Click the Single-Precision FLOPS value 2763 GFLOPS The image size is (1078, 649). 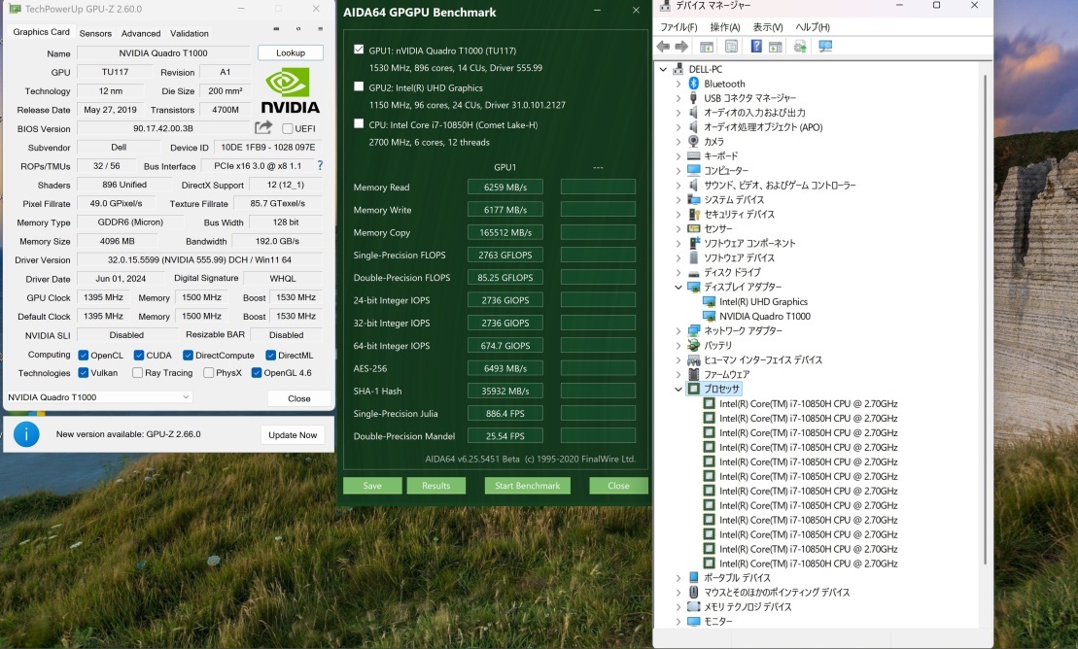click(504, 256)
